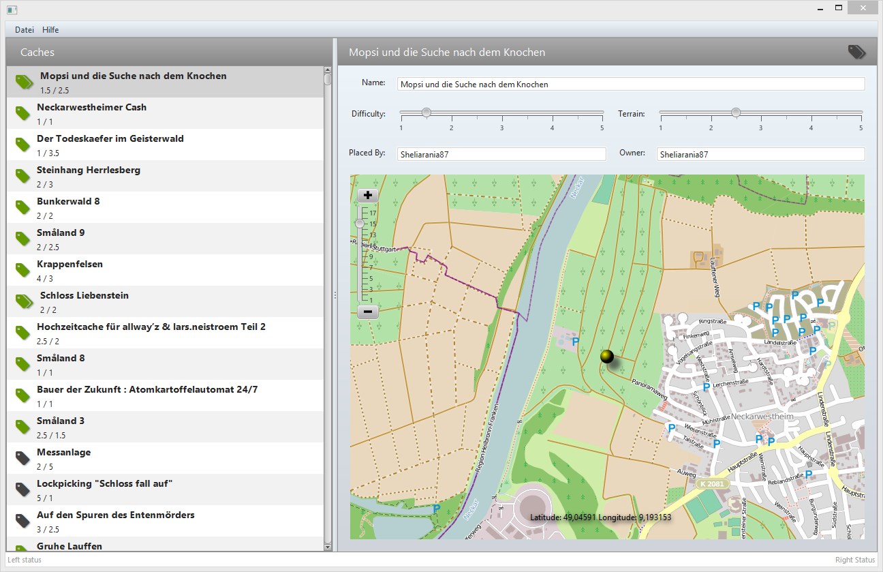
Task: Click dark tag icon beside Lockpicking cache
Action: 23,490
